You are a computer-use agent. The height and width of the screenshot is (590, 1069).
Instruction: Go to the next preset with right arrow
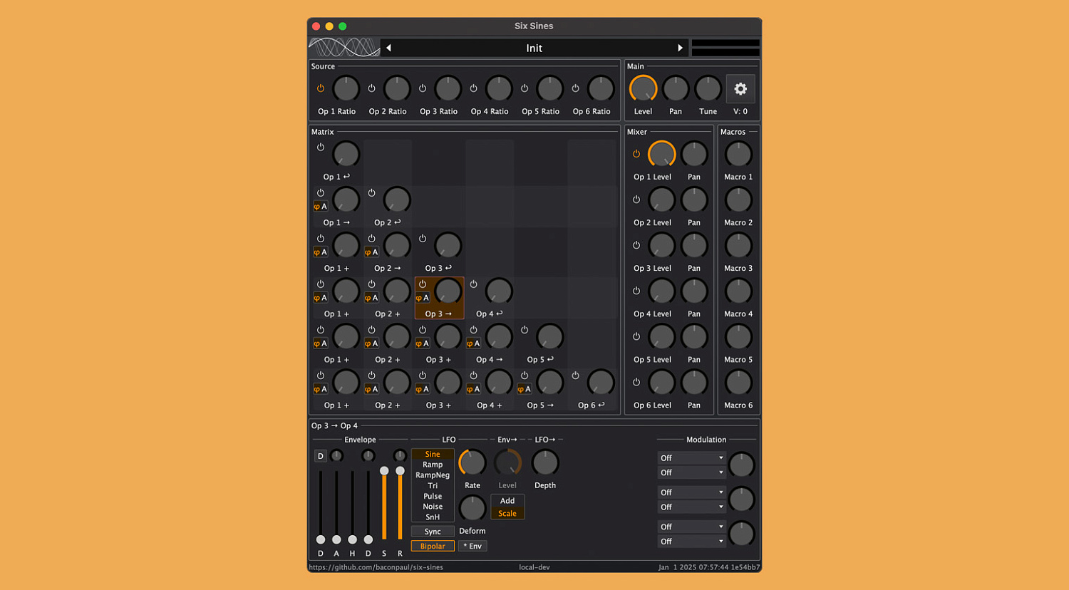680,48
